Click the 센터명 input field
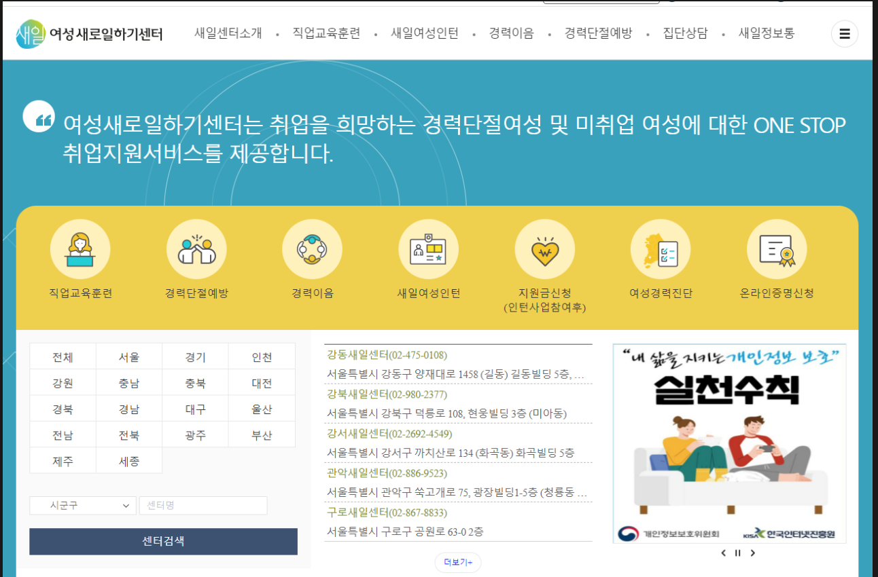This screenshot has height=577, width=878. [x=203, y=506]
